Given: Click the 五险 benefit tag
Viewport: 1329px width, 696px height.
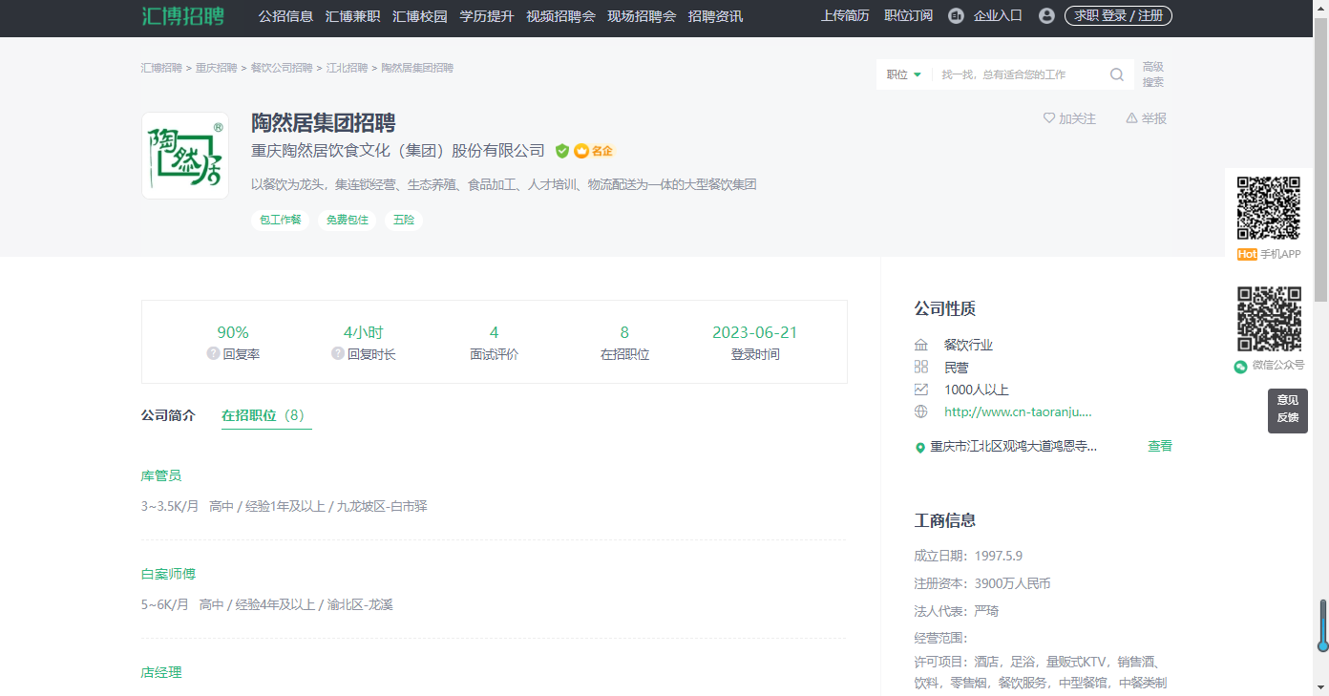Looking at the screenshot, I should coord(404,220).
